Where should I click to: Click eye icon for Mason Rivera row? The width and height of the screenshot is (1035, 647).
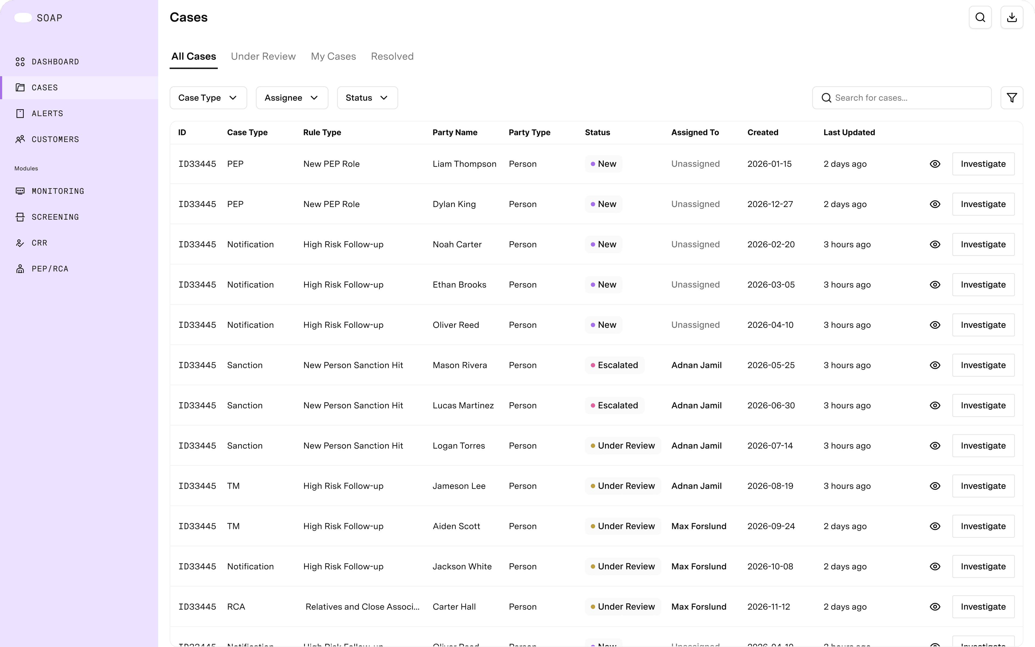point(935,366)
